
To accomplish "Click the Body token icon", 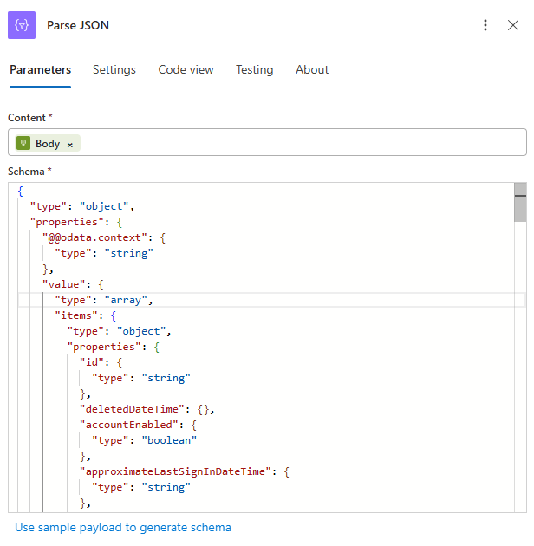I will tap(23, 143).
